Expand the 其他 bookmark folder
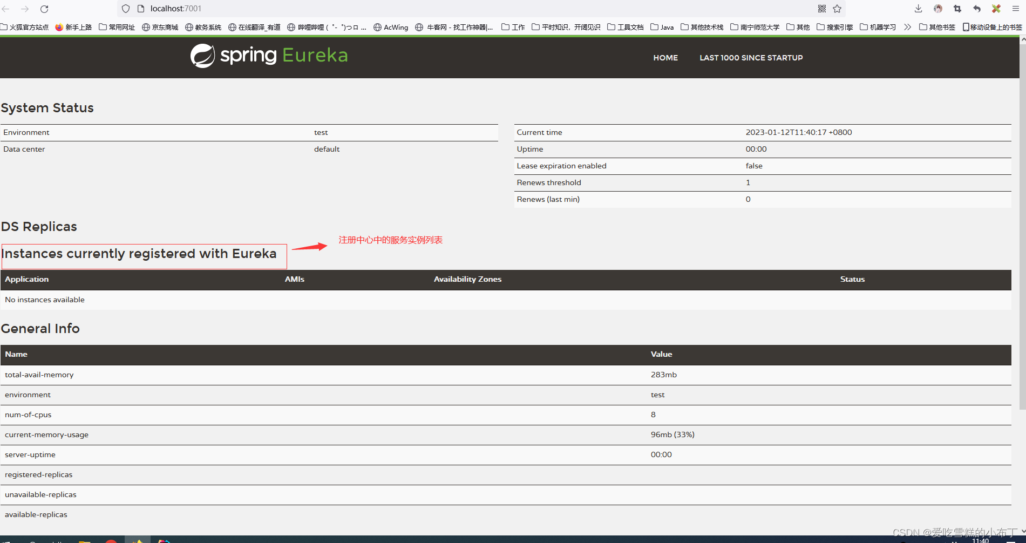This screenshot has width=1026, height=543. pos(798,27)
